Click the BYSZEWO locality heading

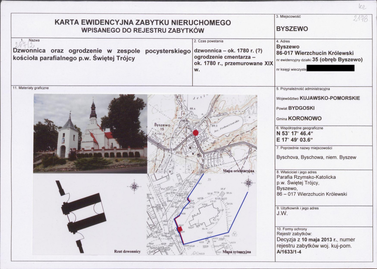292,29
